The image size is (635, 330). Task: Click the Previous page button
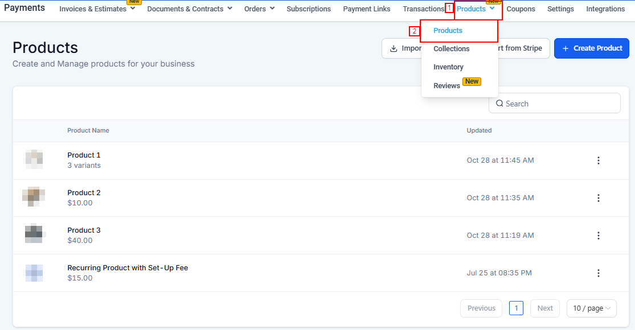pos(481,308)
